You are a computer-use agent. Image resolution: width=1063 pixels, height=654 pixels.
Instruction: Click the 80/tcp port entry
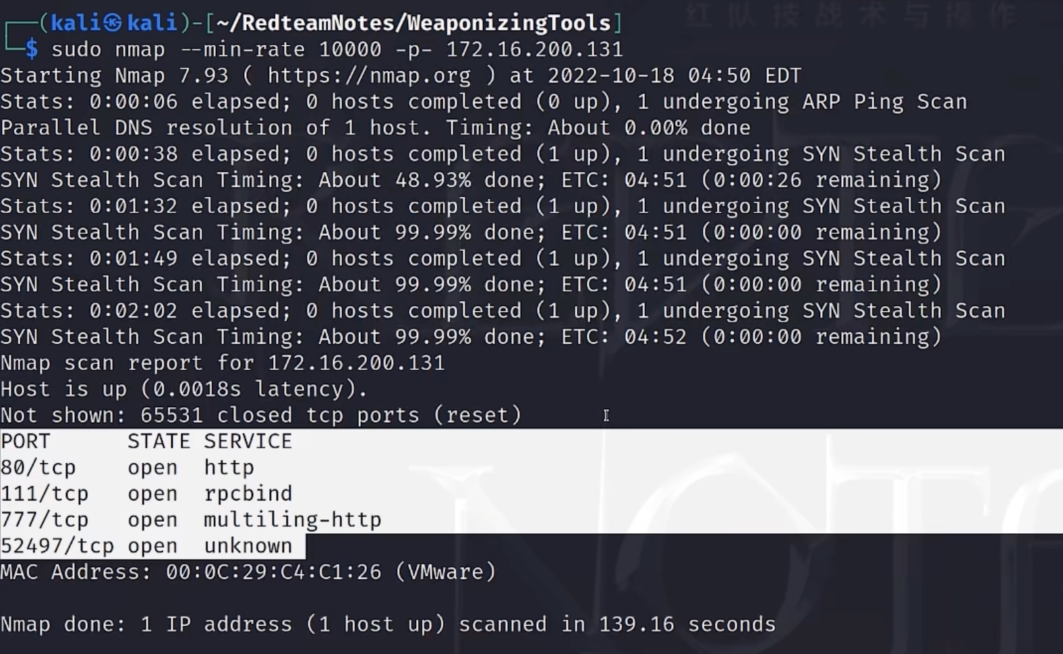click(38, 467)
